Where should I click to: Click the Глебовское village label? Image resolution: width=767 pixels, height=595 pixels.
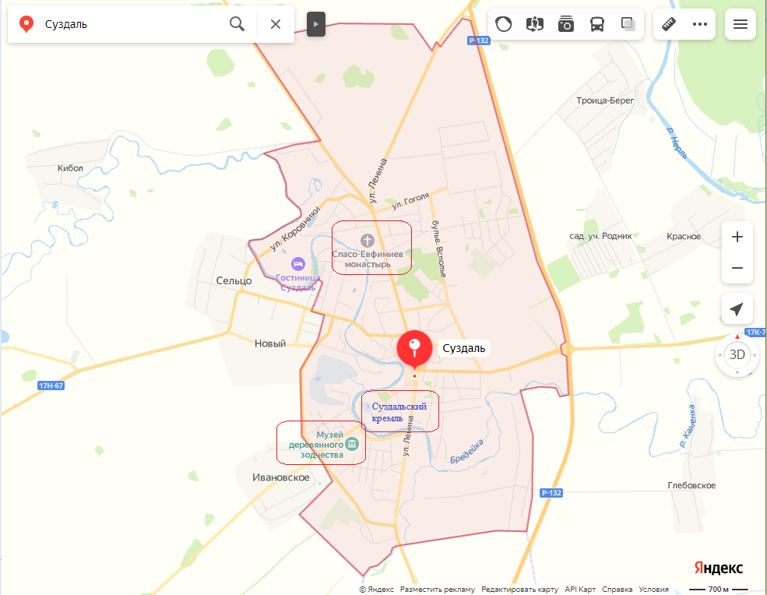[x=691, y=485]
